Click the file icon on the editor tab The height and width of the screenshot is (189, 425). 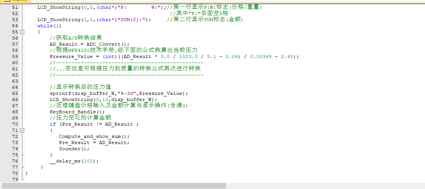[7, 1]
